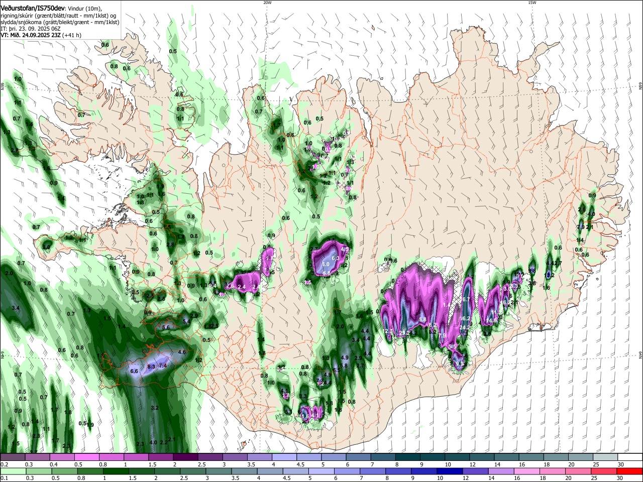Click the 7.4 rainfall value on map
Image resolution: width=643 pixels, height=482 pixels.
coord(163,366)
